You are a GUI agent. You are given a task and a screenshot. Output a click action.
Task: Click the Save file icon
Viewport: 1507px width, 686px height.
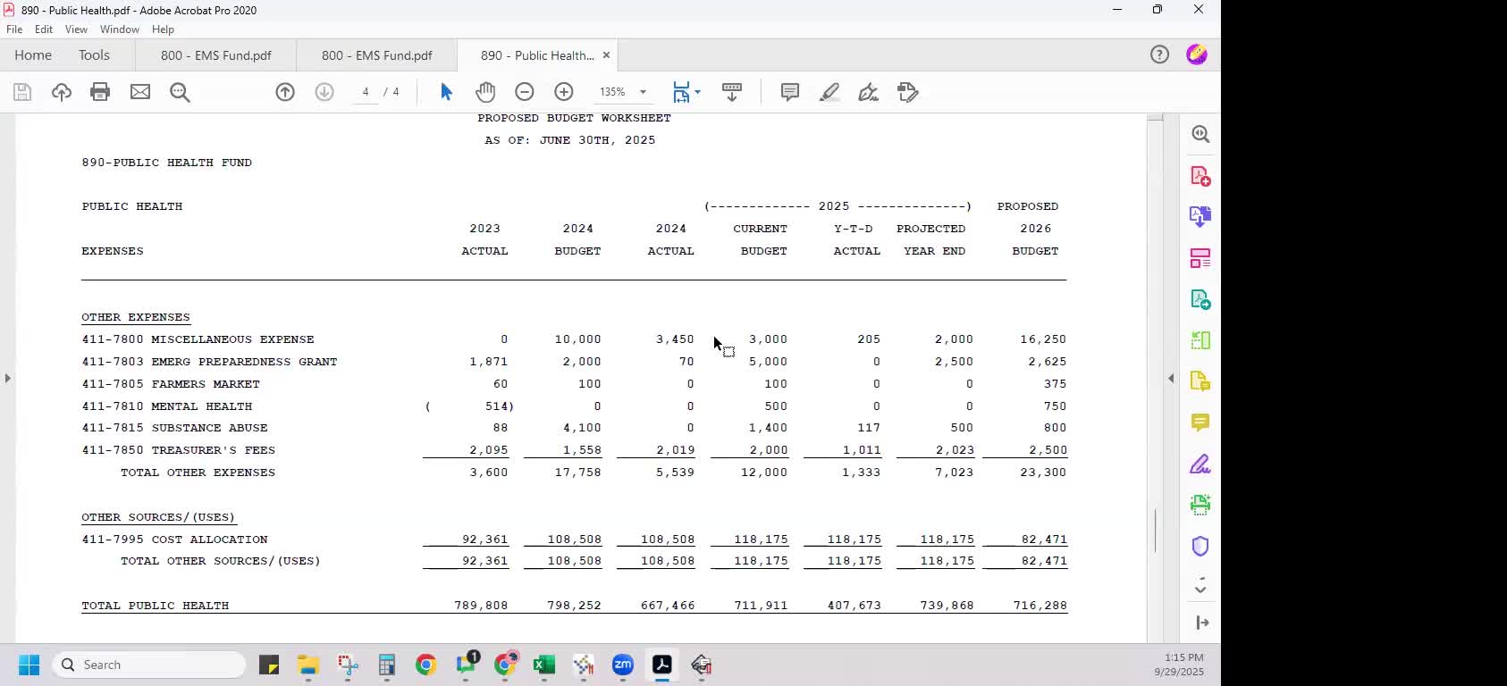coord(22,92)
